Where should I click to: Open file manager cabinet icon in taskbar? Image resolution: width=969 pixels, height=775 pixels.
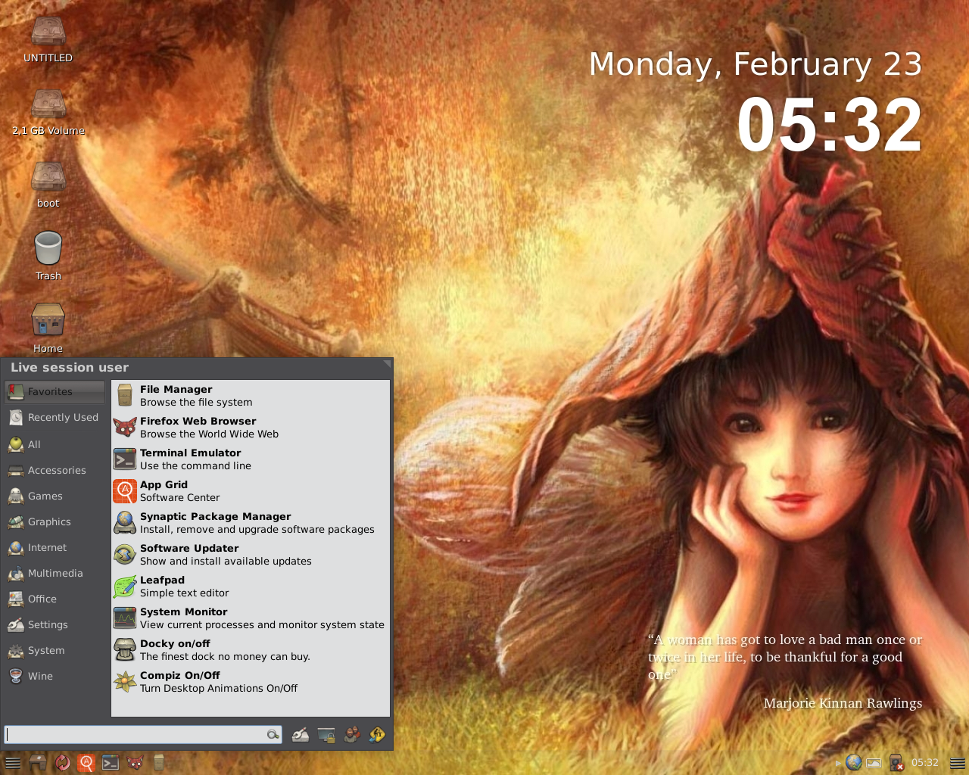pos(159,763)
